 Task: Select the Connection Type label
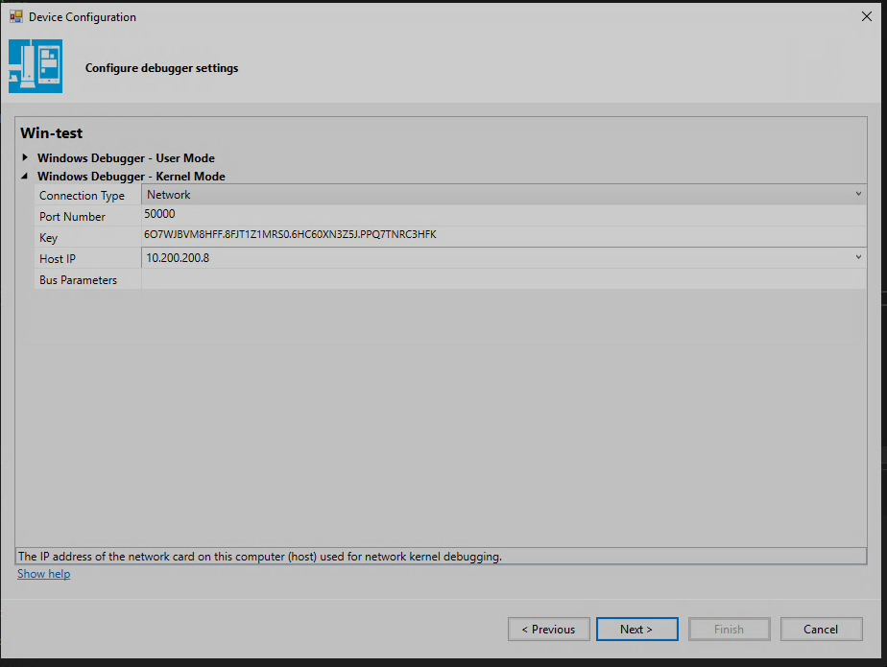tap(82, 196)
